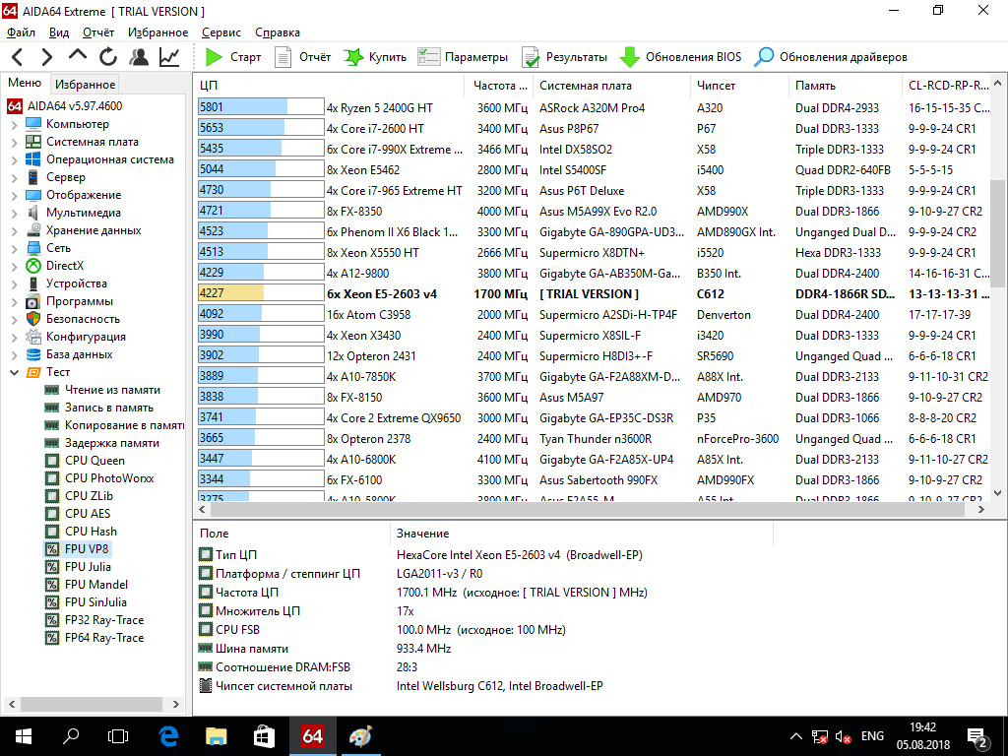Expand the Операционная система node
The image size is (1008, 756).
pos(14,159)
